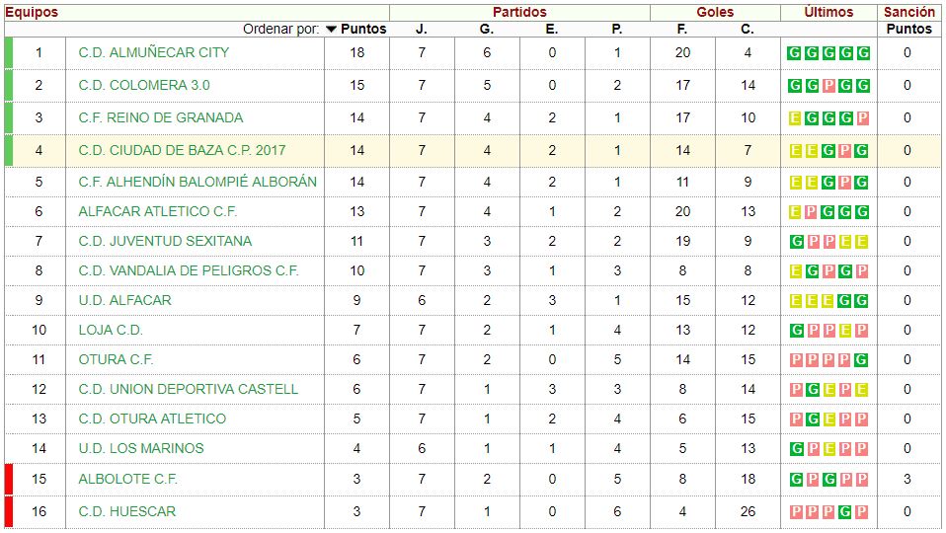Click the yellow E badge in U.D. LOS MARINOS row
The height and width of the screenshot is (533, 946).
pyautogui.click(x=828, y=449)
